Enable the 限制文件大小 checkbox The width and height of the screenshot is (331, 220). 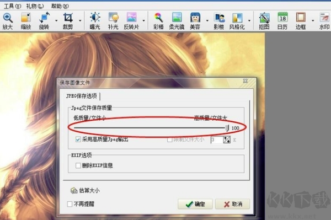pos(169,139)
